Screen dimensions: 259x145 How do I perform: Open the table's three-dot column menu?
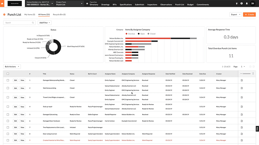(253, 74)
